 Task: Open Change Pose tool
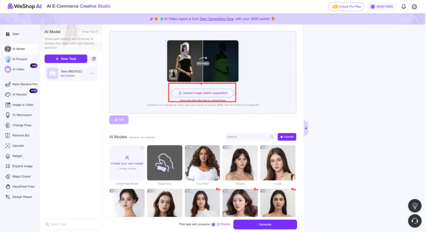(x=18, y=125)
